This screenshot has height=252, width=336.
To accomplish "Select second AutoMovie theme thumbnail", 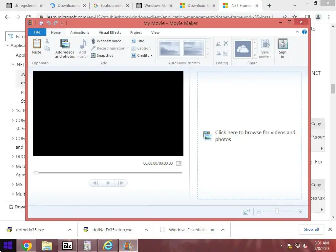I will coord(193,48).
